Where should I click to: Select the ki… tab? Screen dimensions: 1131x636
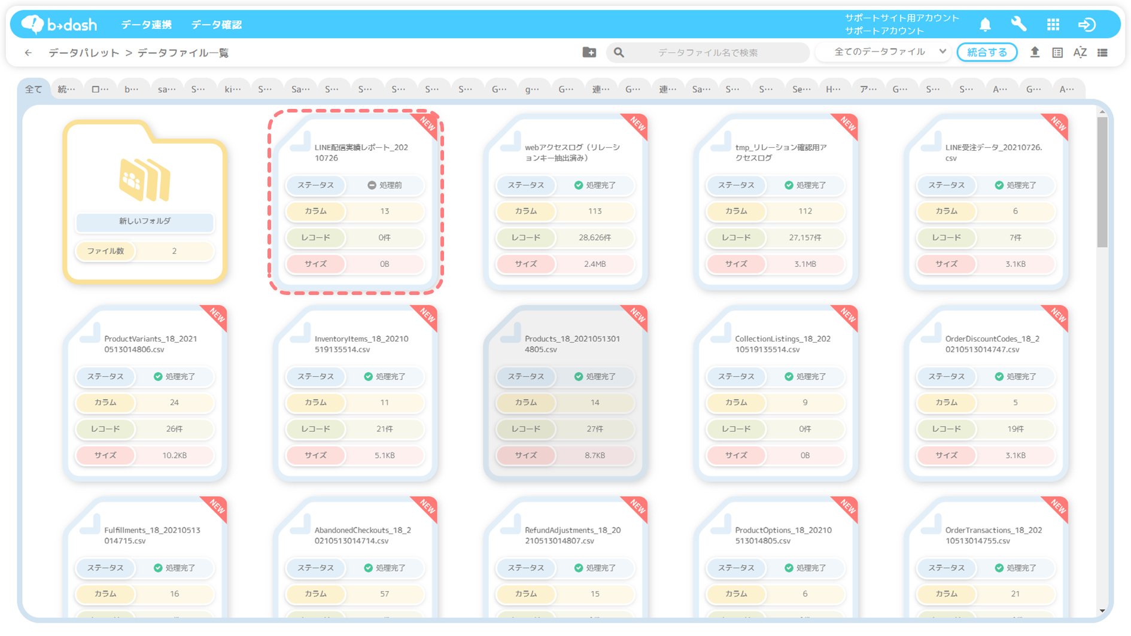[233, 89]
